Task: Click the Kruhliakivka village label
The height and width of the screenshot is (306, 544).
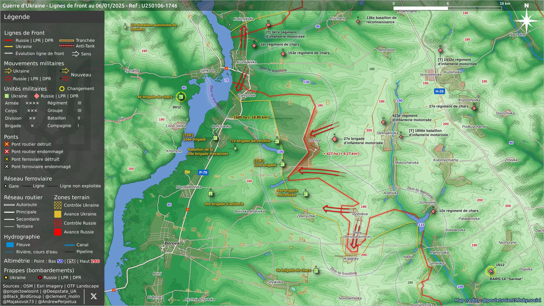Action: 246,62
